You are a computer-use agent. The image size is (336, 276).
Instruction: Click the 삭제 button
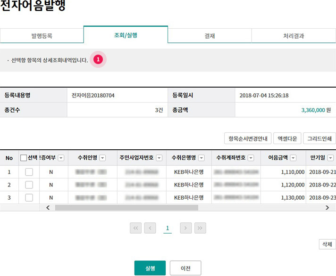click(327, 244)
